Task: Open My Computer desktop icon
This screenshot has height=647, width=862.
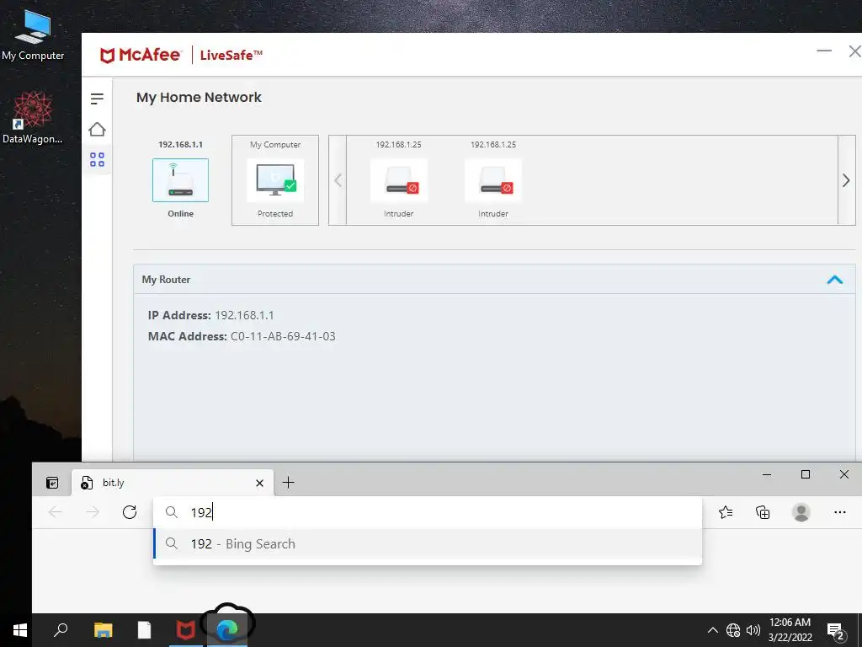Action: tap(33, 34)
